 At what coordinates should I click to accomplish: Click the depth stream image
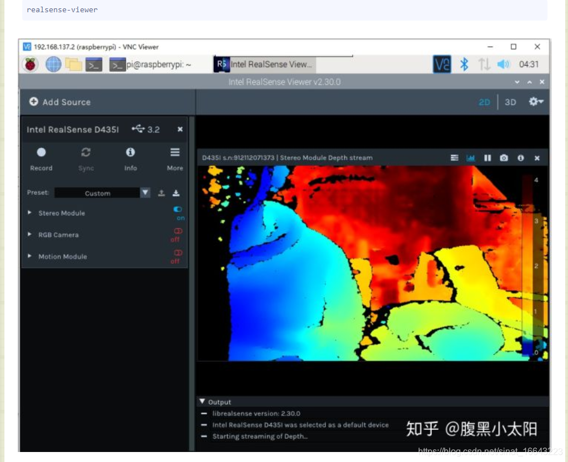pyautogui.click(x=373, y=263)
